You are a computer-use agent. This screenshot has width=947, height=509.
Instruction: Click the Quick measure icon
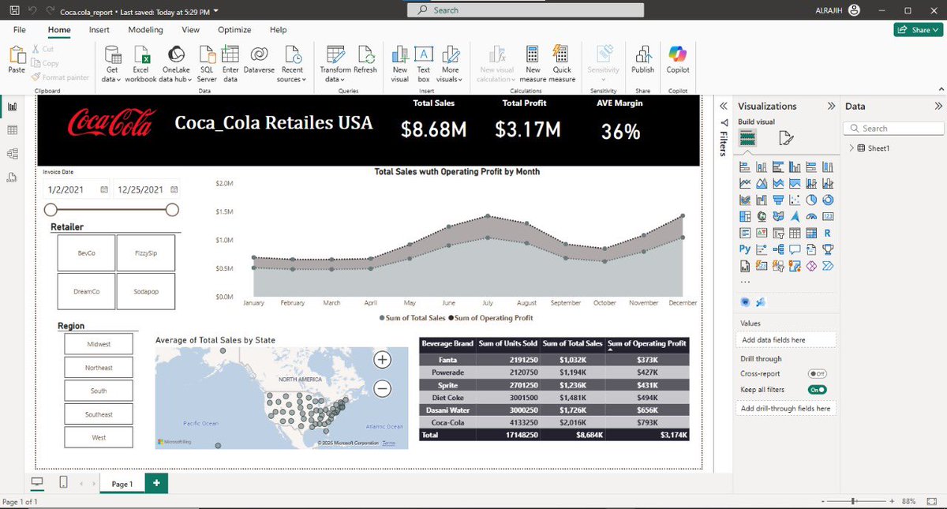562,54
